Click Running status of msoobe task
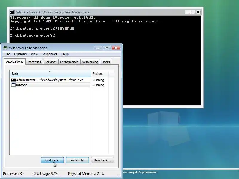Viewport: 239px width, 179px height. click(98, 85)
